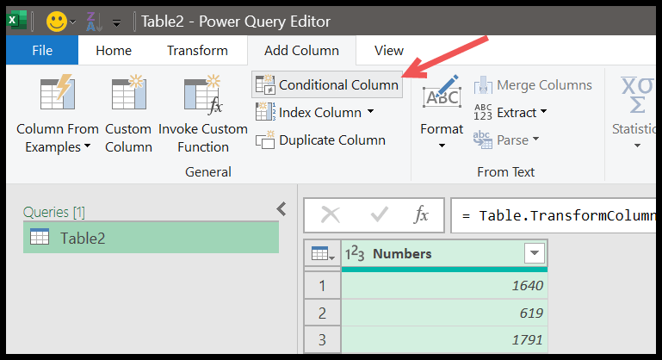
Task: Click the fx function icon in formula bar
Action: 421,215
